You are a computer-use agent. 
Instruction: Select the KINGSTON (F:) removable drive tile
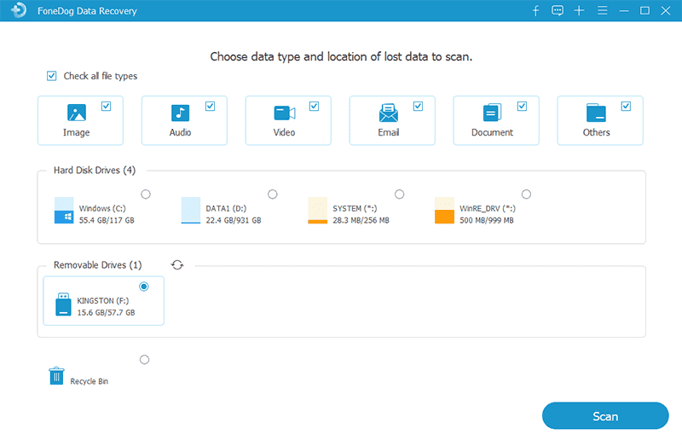pos(103,301)
